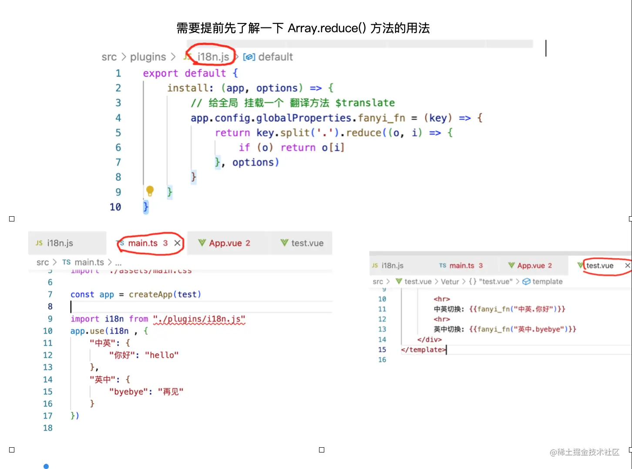
Task: Click the '中英切换' template line in test.vue
Action: (499, 309)
